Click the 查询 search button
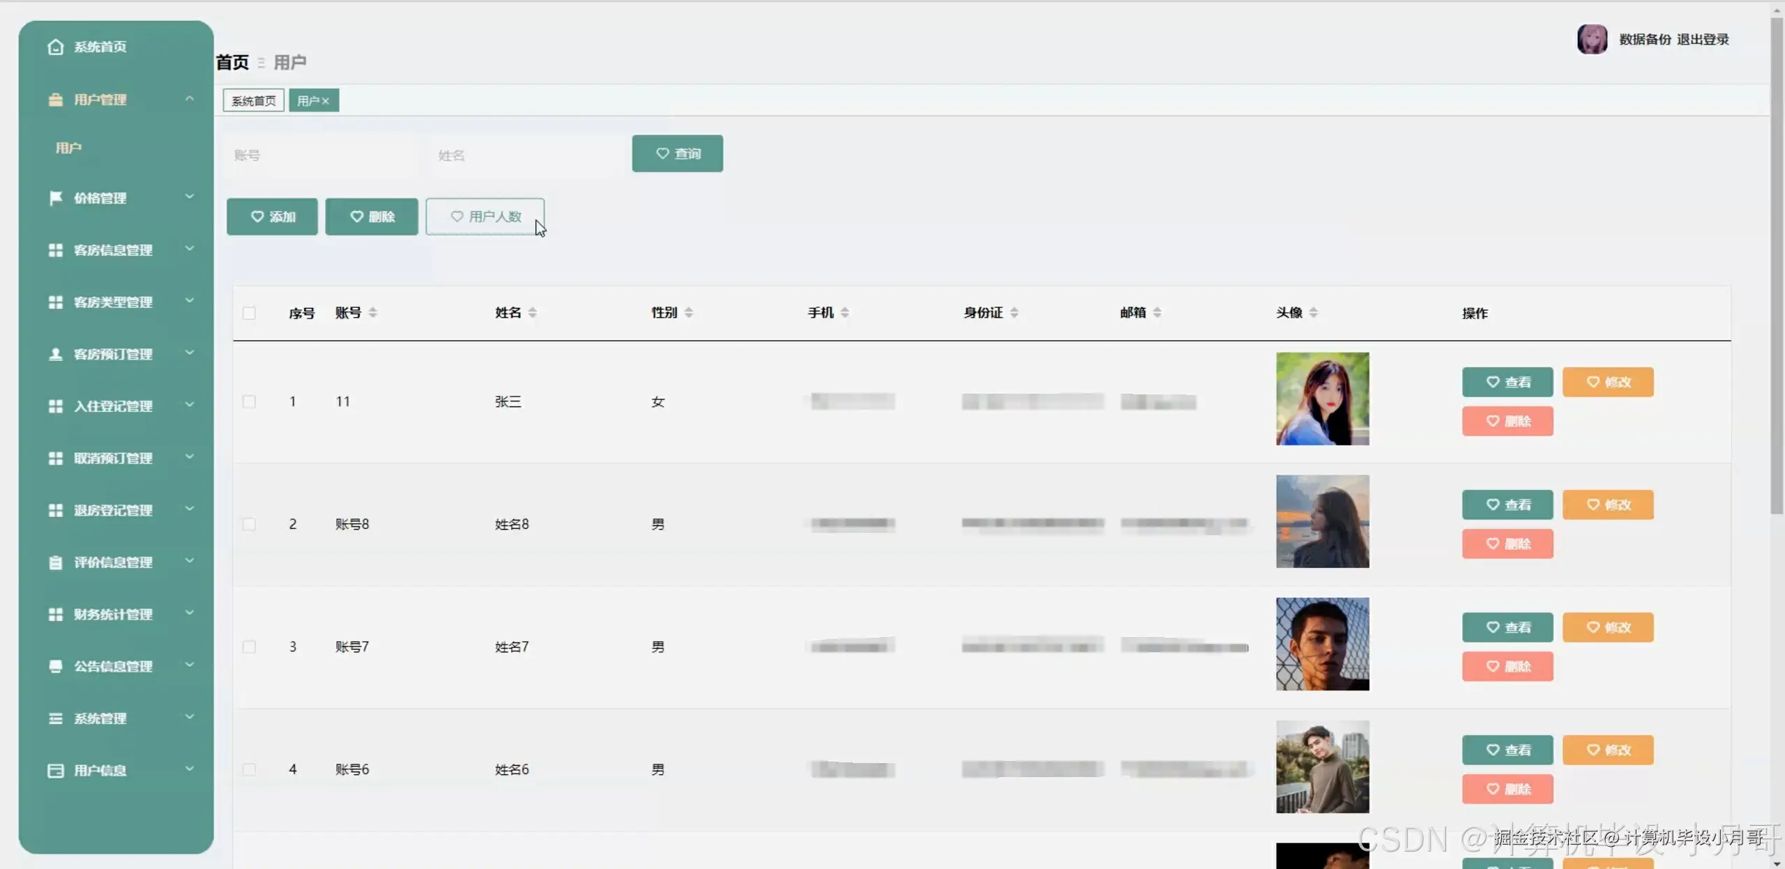Image resolution: width=1785 pixels, height=869 pixels. click(x=678, y=153)
